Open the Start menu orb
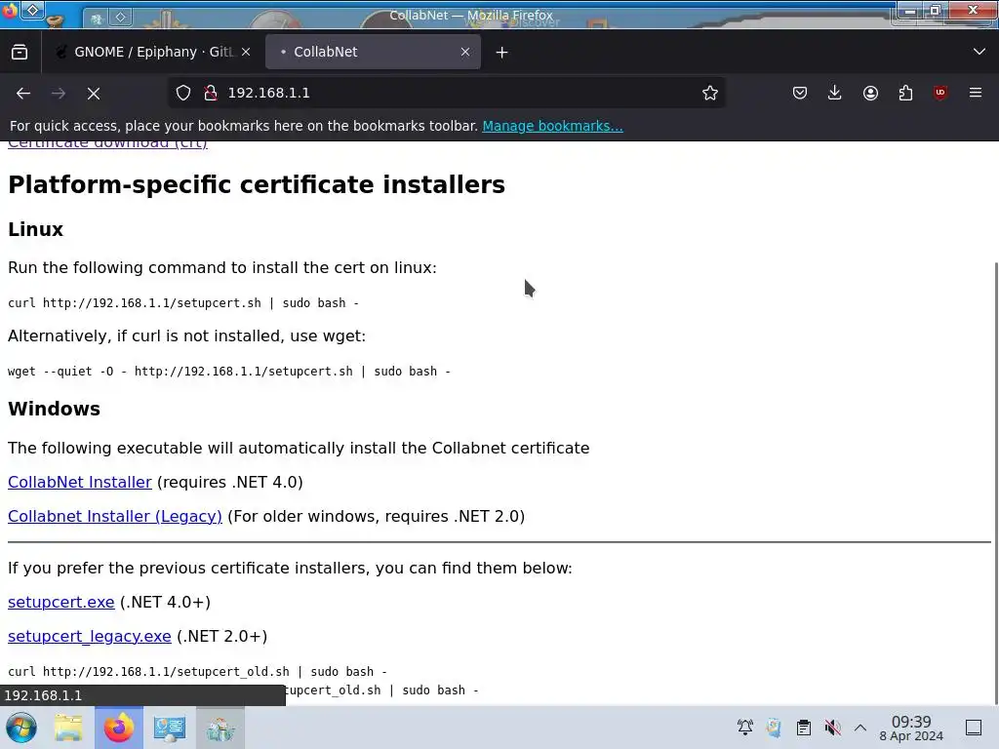 [21, 728]
